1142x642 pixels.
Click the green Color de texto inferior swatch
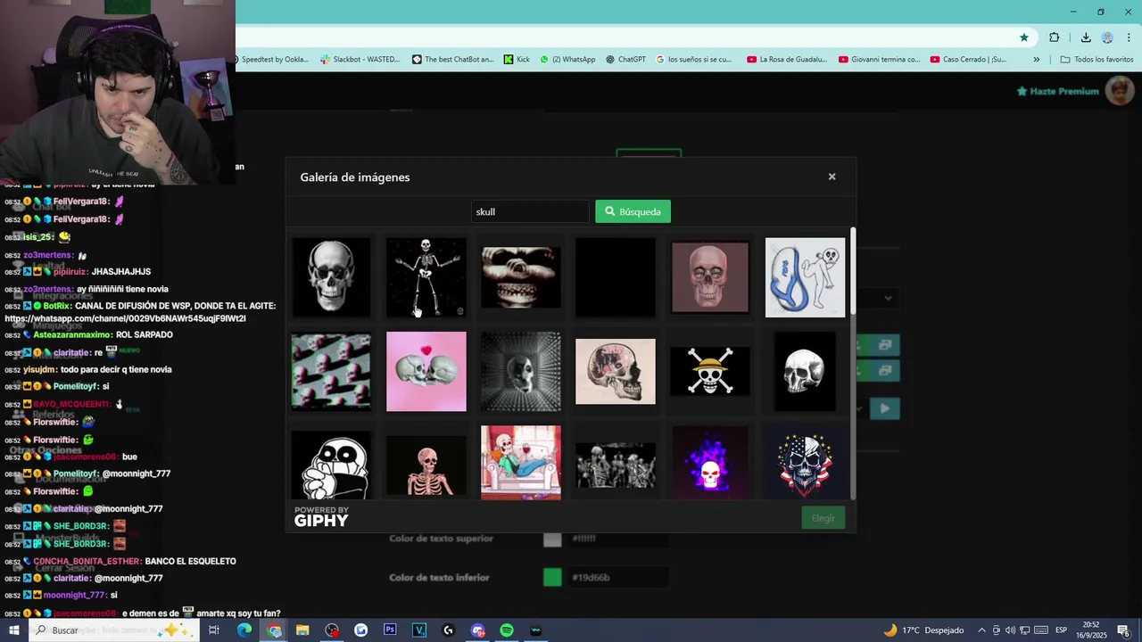pyautogui.click(x=552, y=578)
